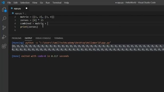164x92 pixels.
Task: Click the Python file icon in app.py tab
Action: 12,8
